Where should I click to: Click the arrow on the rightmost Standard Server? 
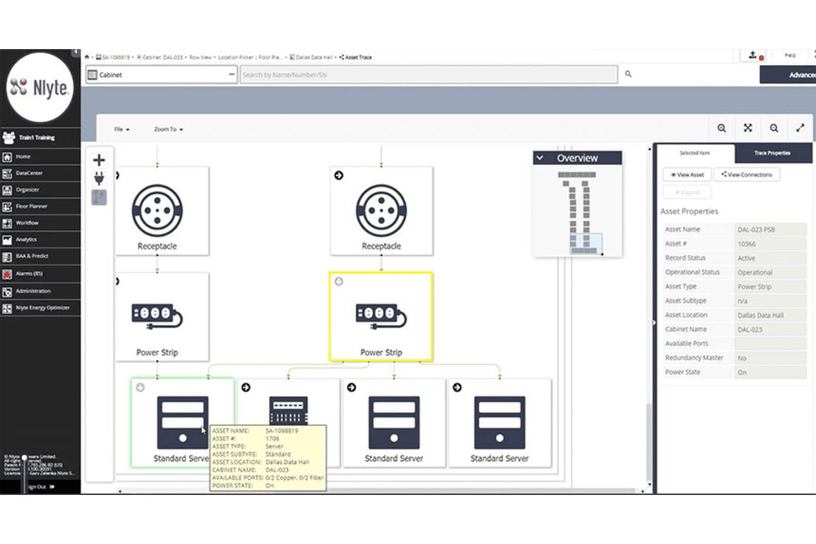pos(457,387)
